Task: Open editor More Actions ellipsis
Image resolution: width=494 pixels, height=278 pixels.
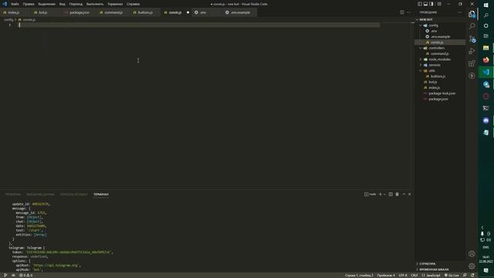Action: tap(408, 12)
